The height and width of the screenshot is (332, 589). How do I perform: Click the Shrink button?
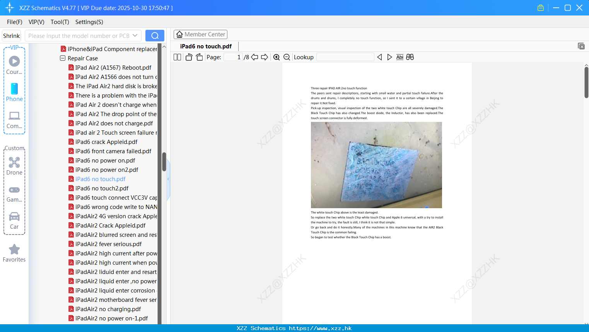point(12,36)
